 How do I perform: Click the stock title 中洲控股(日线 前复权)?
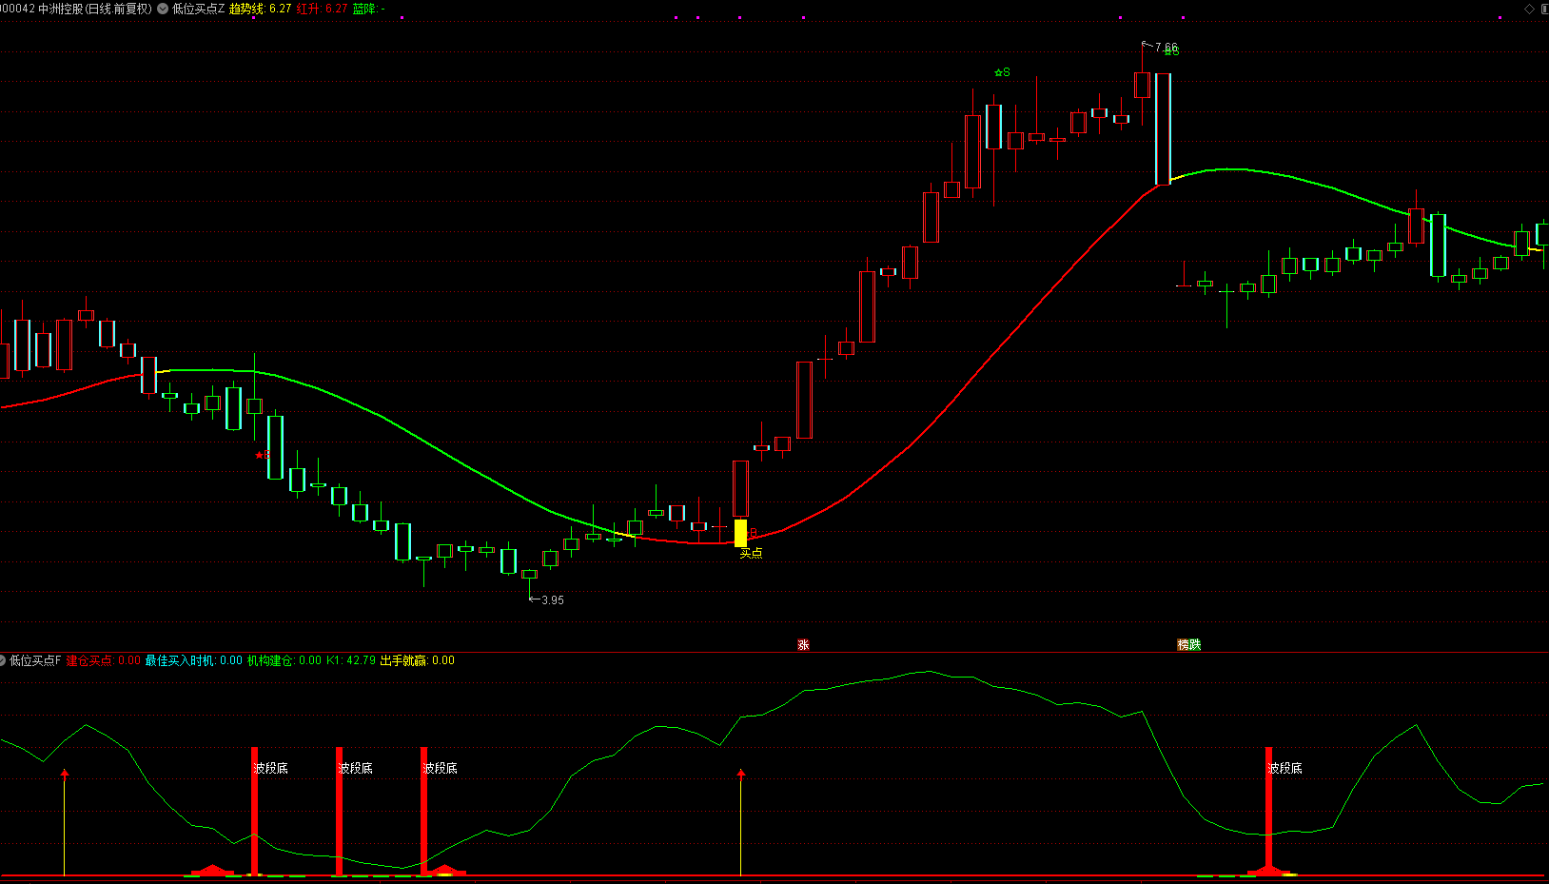pyautogui.click(x=94, y=9)
